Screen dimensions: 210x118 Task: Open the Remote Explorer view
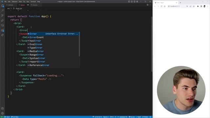(2, 25)
